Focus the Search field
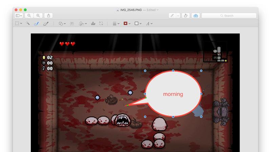The width and height of the screenshot is (271, 152). [229, 16]
